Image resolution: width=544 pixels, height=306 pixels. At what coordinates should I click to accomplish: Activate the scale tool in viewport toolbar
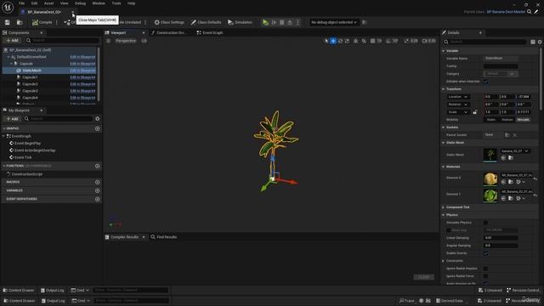[x=348, y=41]
